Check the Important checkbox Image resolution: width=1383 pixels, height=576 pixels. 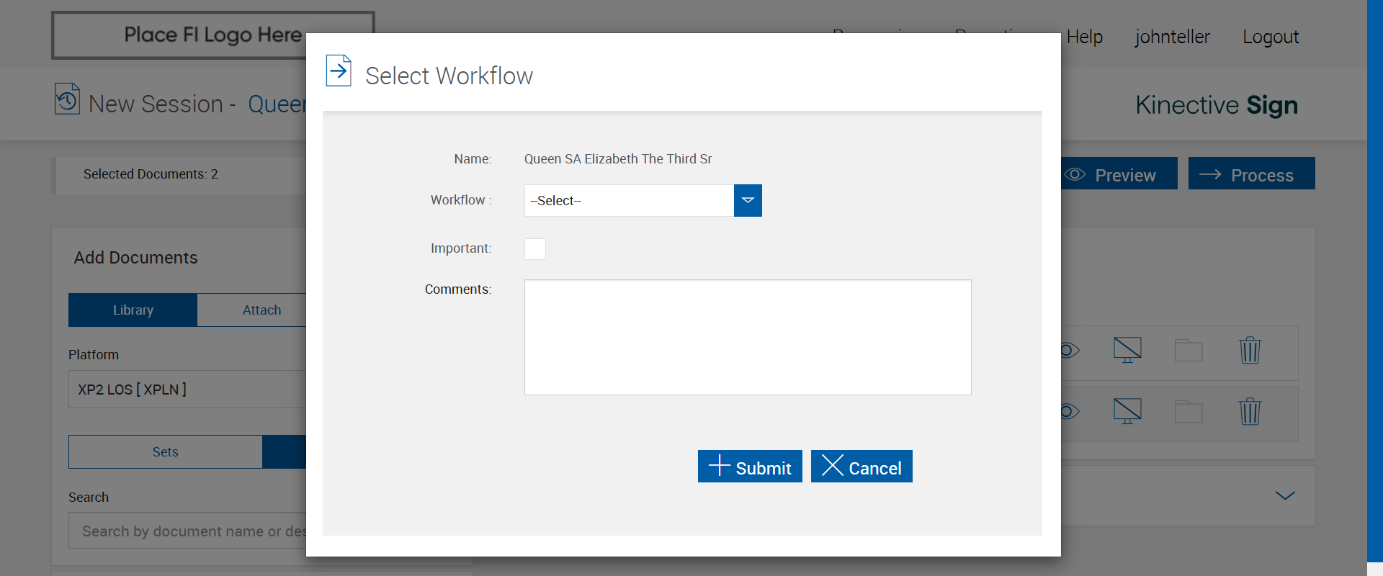pyautogui.click(x=535, y=249)
